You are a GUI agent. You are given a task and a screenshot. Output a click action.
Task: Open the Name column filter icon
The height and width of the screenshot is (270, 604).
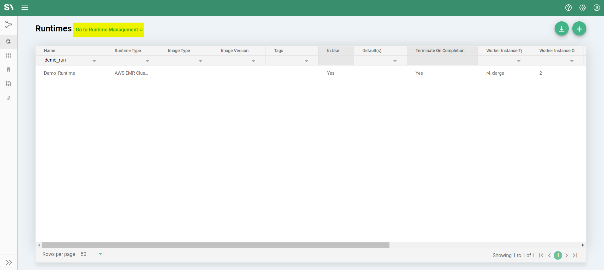[x=94, y=60]
